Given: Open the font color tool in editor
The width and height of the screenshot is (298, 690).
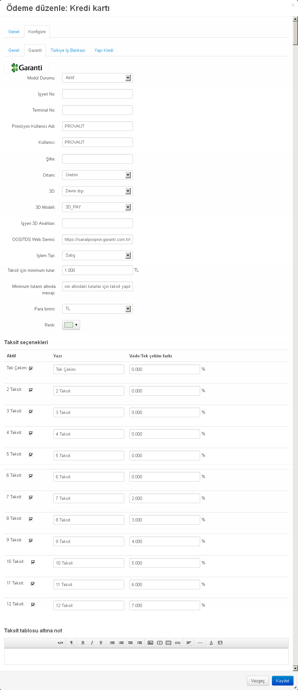Looking at the screenshot, I should [x=211, y=643].
